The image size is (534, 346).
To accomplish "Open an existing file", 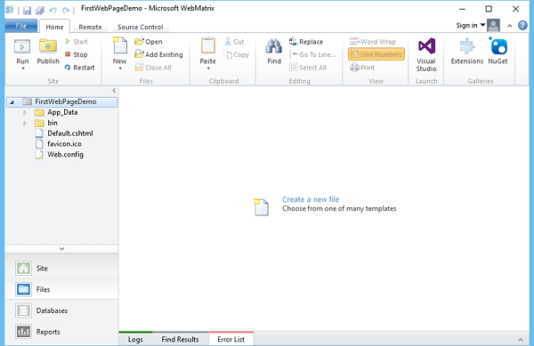I will (x=149, y=42).
